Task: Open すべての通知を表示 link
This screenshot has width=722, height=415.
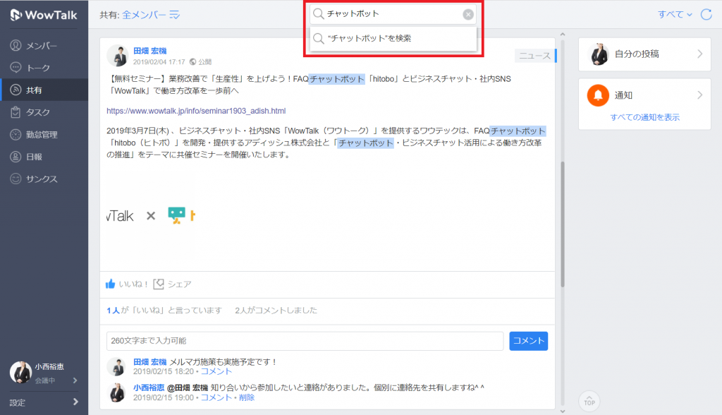Action: (644, 117)
